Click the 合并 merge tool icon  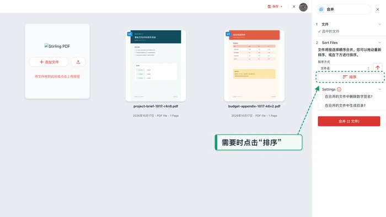321,9
